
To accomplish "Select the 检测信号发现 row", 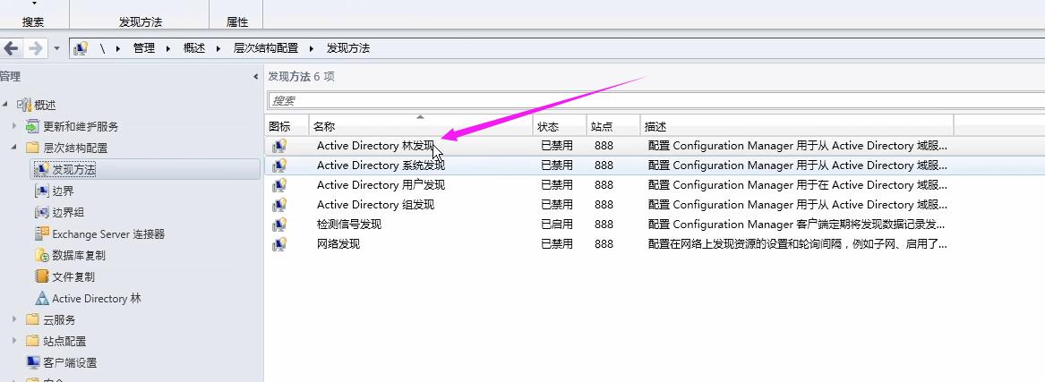I will click(x=655, y=225).
